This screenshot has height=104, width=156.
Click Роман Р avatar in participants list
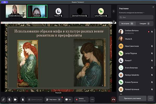[x=121, y=61]
